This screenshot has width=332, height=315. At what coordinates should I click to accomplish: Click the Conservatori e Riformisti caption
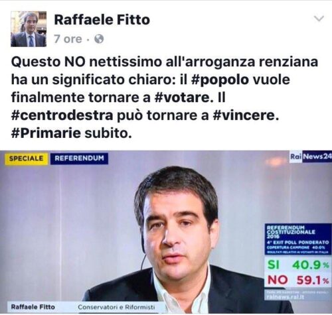coord(116,307)
